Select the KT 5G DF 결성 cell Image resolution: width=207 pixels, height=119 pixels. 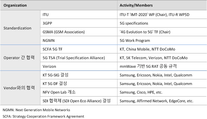click(x=79, y=84)
